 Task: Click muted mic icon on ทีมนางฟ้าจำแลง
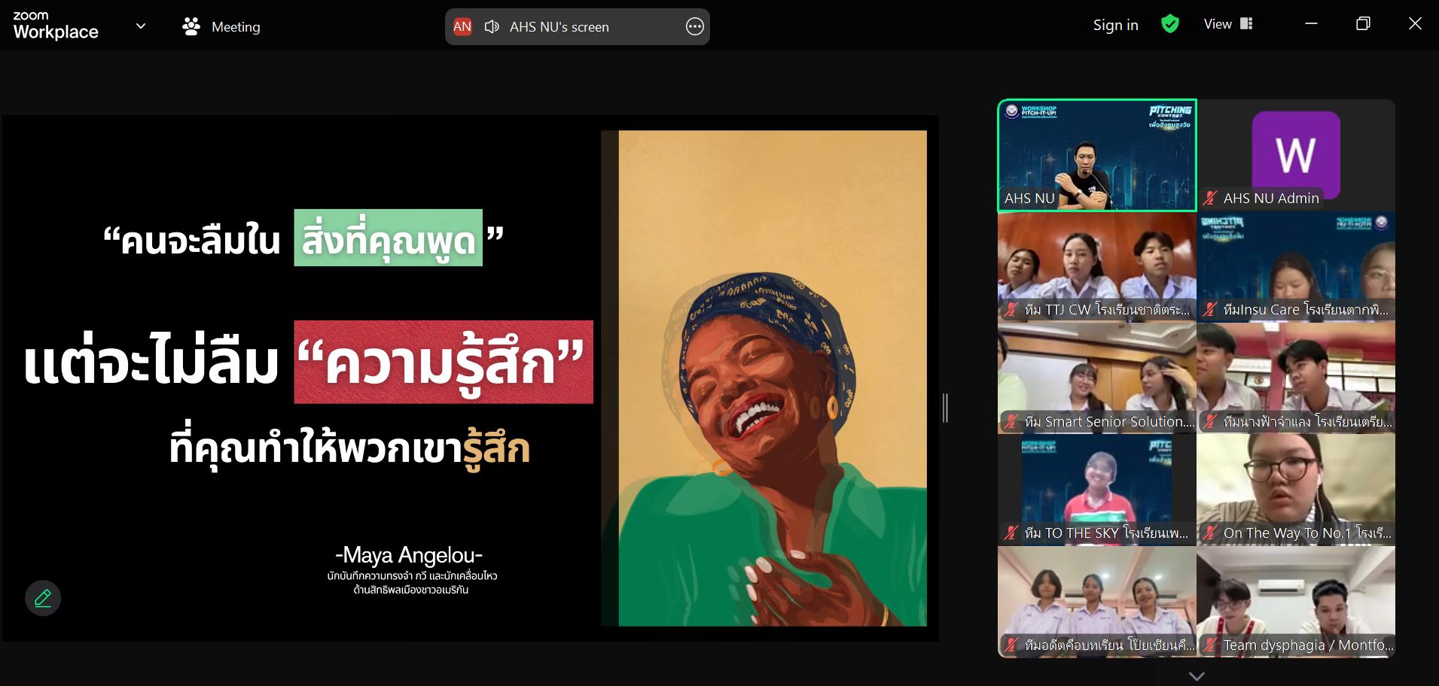point(1209,422)
